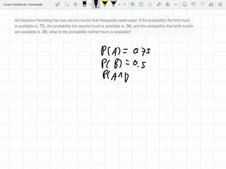226x169 pixels.
Task: Click the handwritten P(B) = 0.5 line
Action: tap(123, 63)
